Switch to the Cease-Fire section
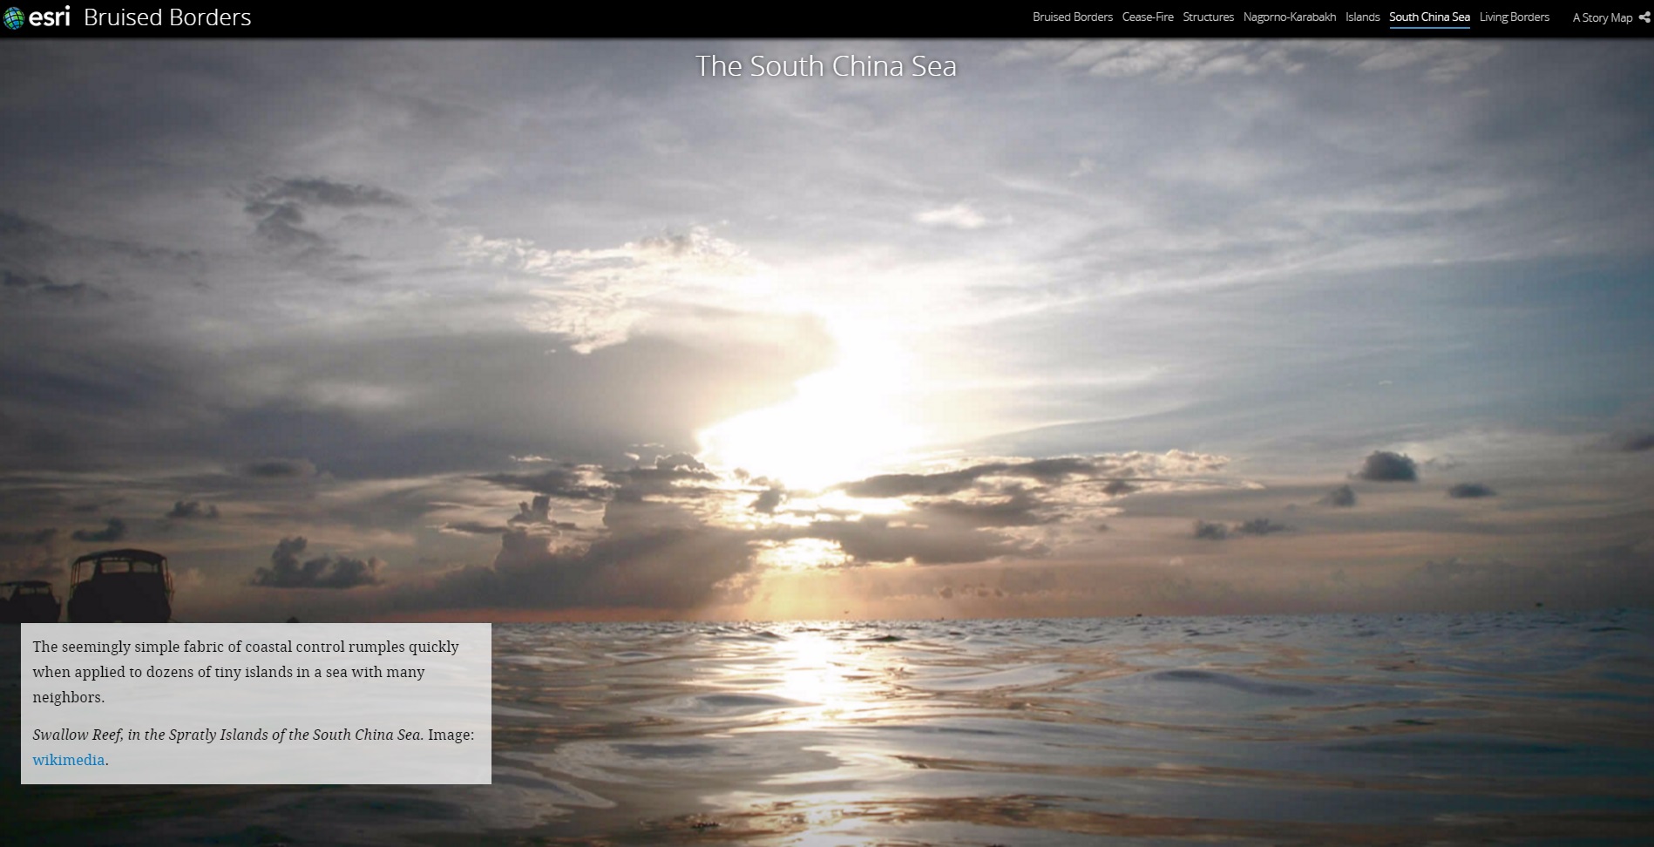 coord(1147,17)
